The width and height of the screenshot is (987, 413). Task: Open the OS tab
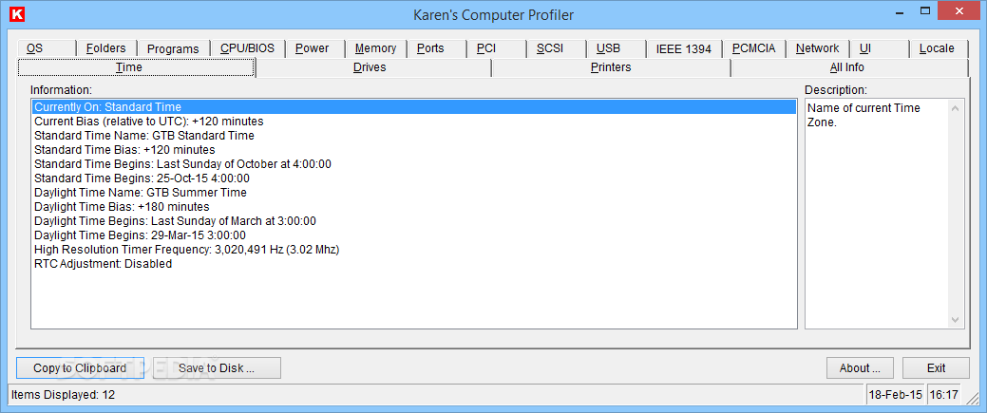pyautogui.click(x=47, y=48)
